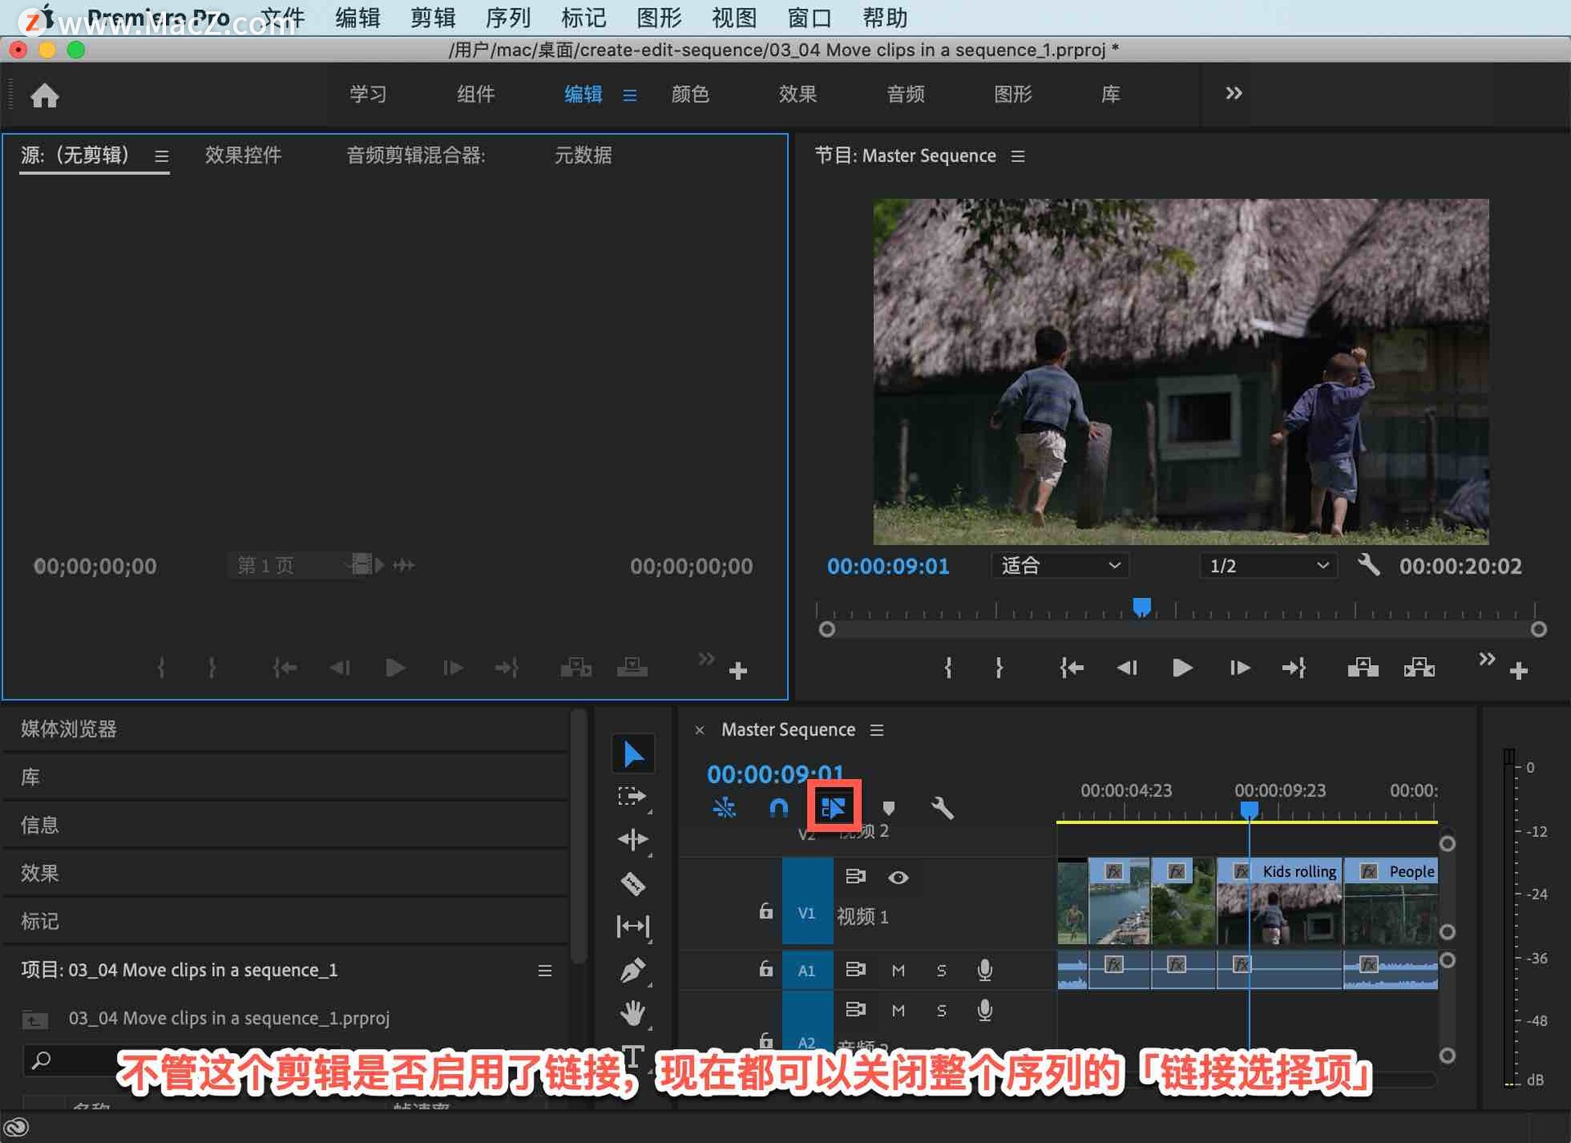Toggle V1 track output eye
The height and width of the screenshot is (1143, 1571).
tap(898, 877)
